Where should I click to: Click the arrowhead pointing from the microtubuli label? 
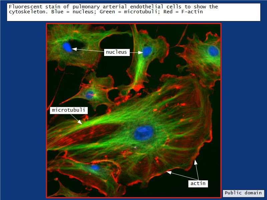(x=81, y=123)
